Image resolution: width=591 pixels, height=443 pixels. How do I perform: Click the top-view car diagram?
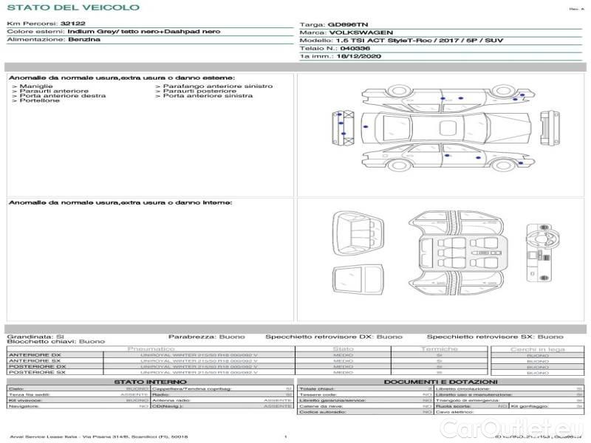click(443, 127)
